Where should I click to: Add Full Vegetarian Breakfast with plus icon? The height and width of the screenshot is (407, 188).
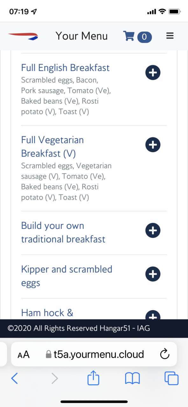(153, 145)
